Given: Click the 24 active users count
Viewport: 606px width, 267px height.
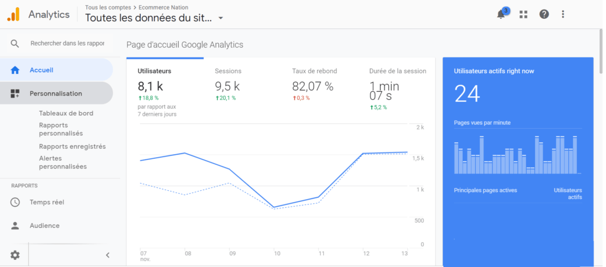Looking at the screenshot, I should tap(467, 94).
